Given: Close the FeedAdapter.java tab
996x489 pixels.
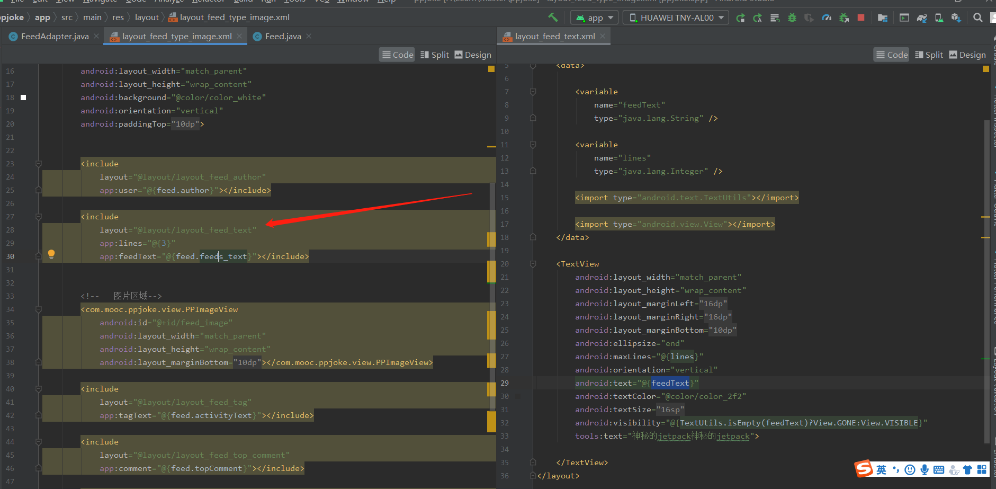Looking at the screenshot, I should pyautogui.click(x=96, y=36).
